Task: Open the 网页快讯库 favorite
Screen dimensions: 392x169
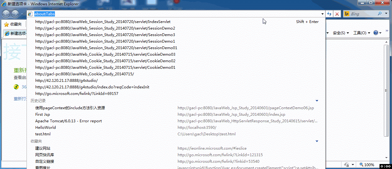Action: pos(176,155)
